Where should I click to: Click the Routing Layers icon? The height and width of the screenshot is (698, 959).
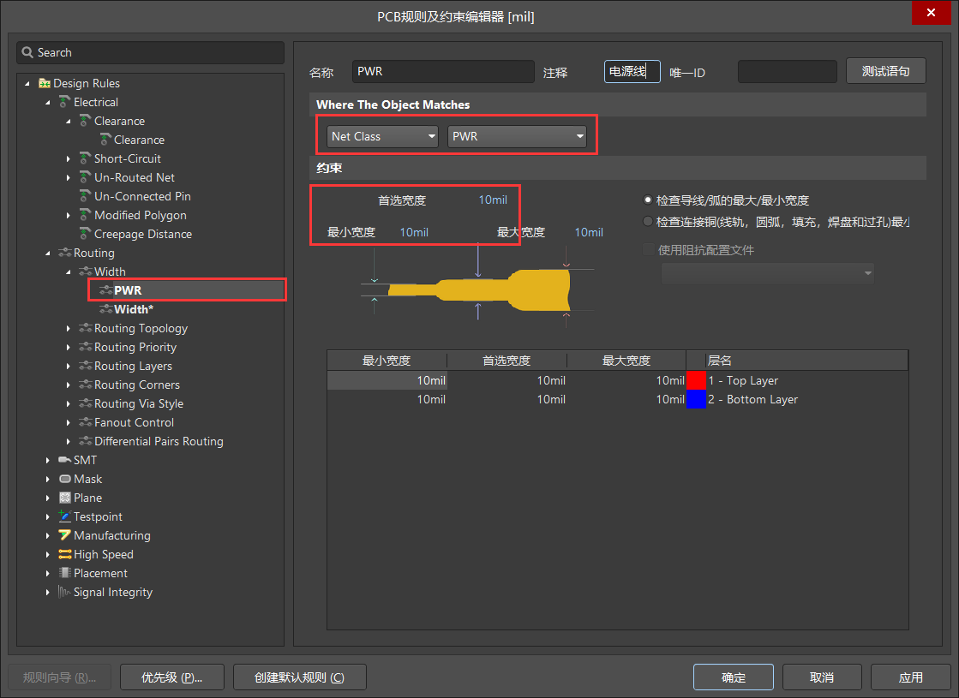coord(85,366)
